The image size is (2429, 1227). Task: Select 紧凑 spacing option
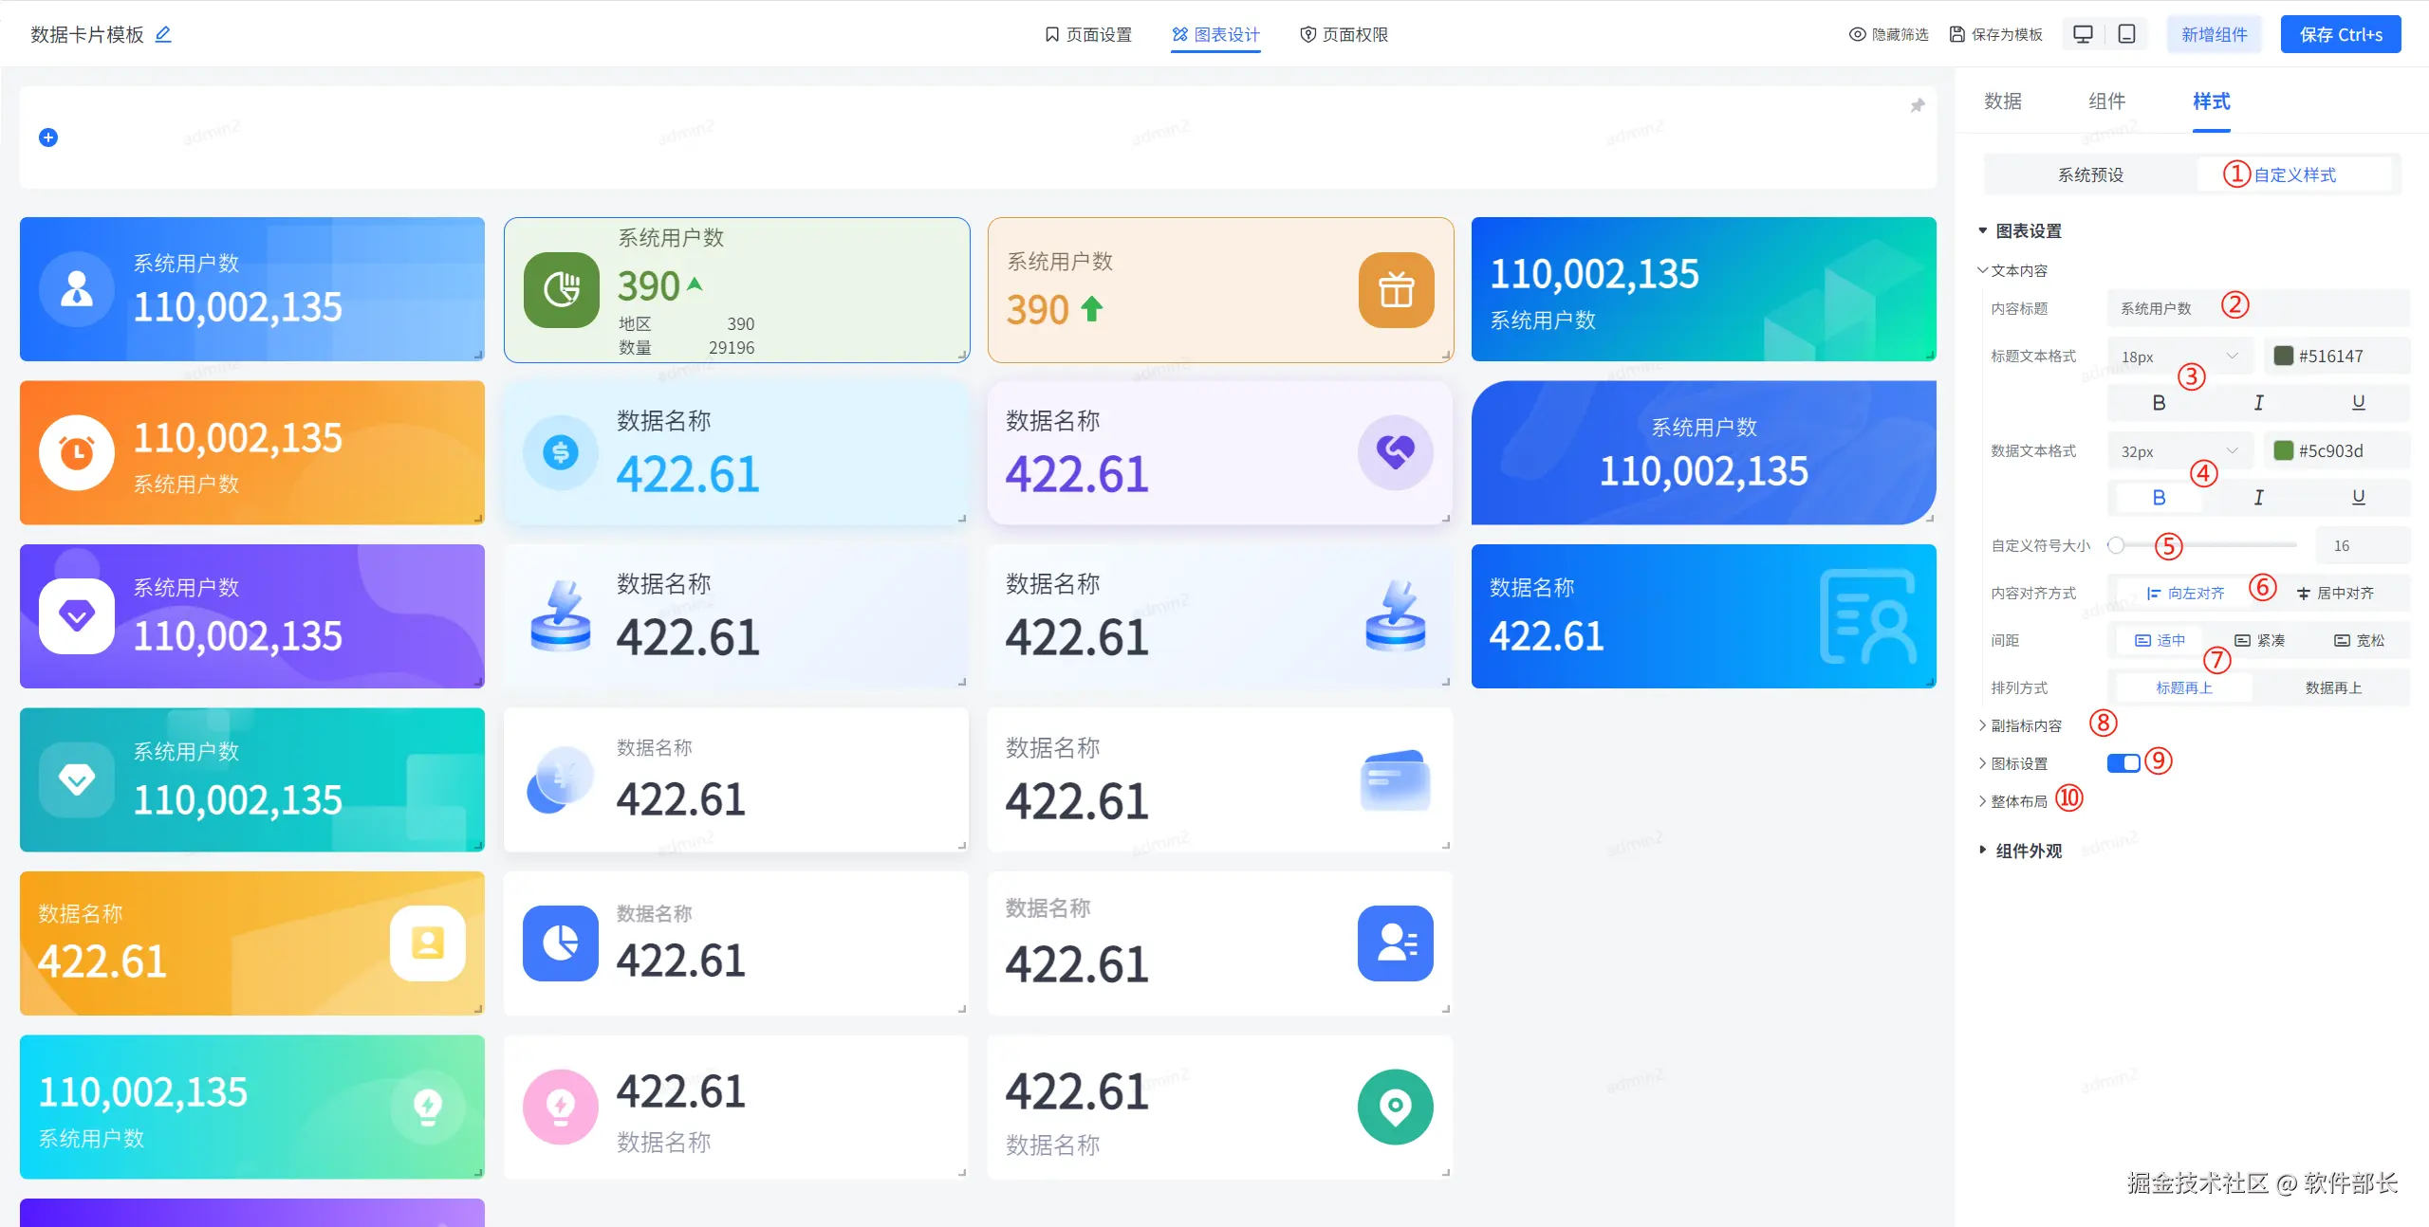click(x=2259, y=641)
